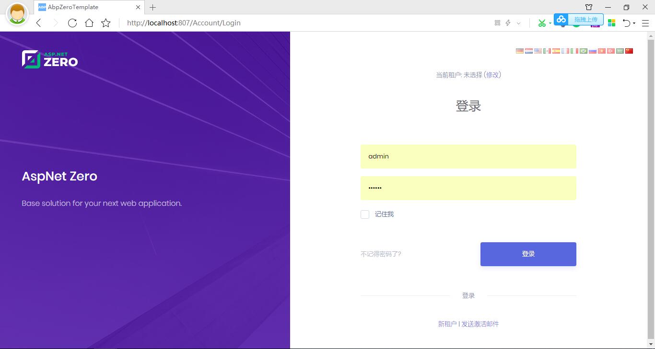655x349 pixels.
Task: Click the undo closed tab arrow
Action: (626, 23)
